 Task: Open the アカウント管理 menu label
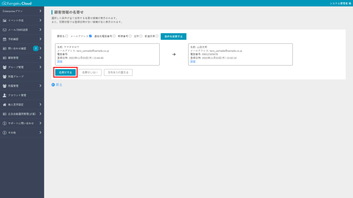point(17,95)
